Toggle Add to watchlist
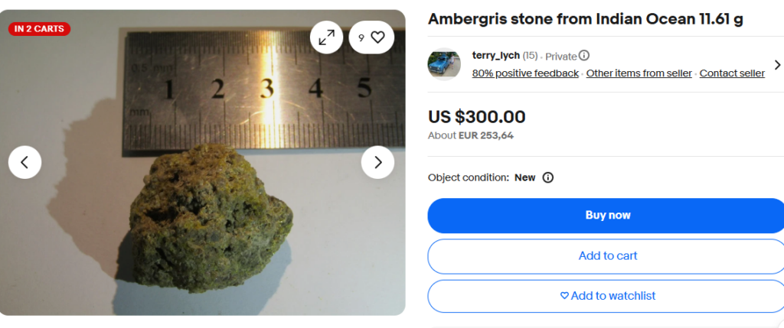784x328 pixels. 608,296
